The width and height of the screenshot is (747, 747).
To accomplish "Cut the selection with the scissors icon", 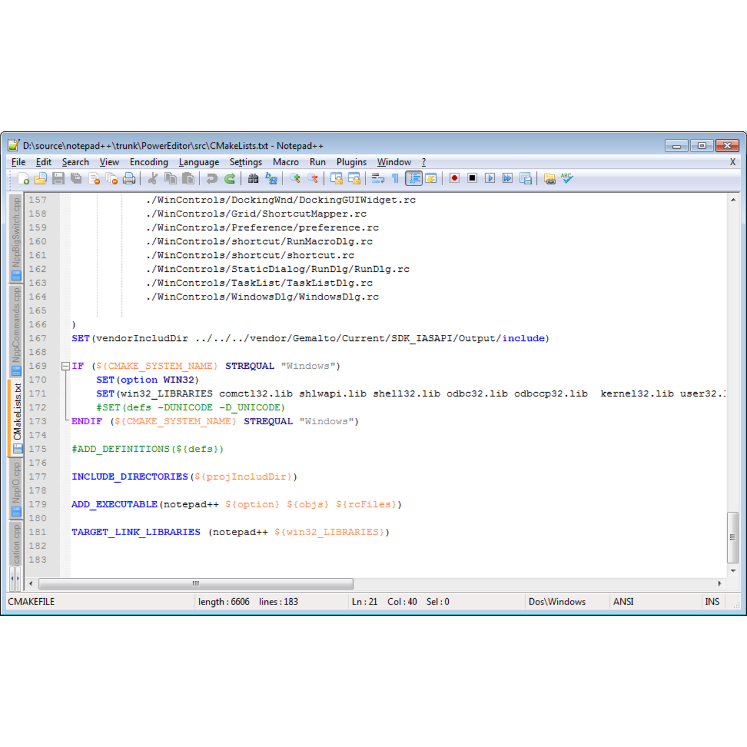I will [x=152, y=179].
